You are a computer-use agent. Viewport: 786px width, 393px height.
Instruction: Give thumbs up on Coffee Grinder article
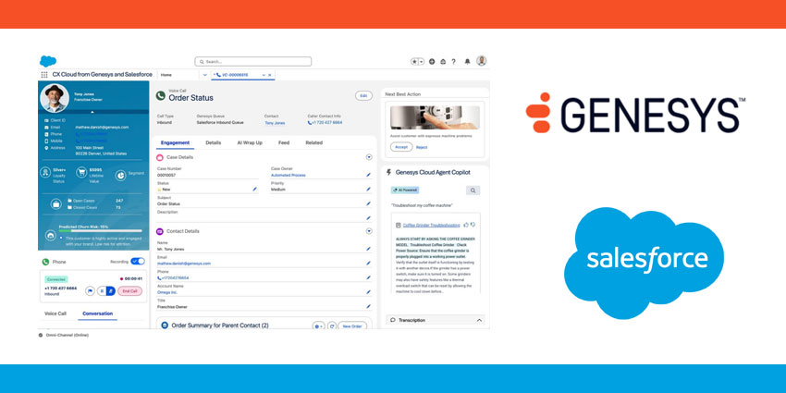pyautogui.click(x=466, y=225)
